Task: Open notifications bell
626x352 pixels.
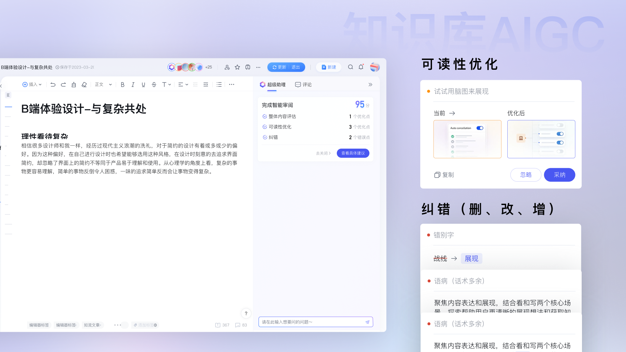Action: tap(361, 67)
